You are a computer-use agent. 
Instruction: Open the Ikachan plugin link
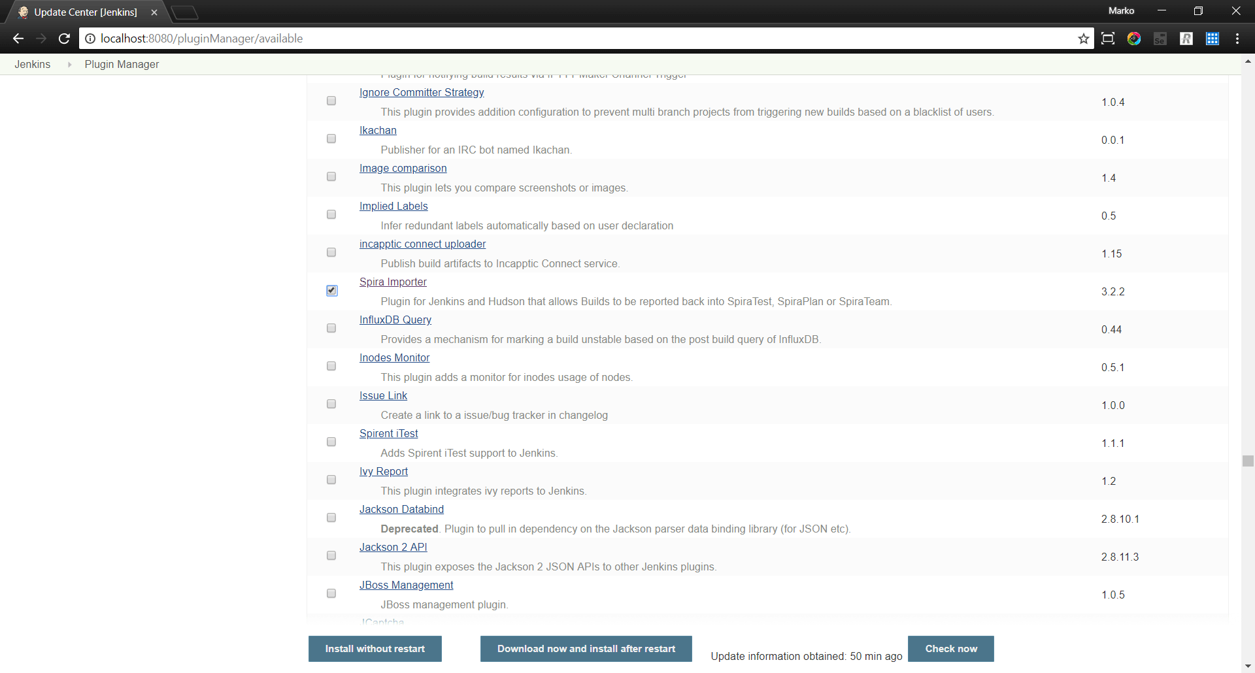tap(378, 131)
